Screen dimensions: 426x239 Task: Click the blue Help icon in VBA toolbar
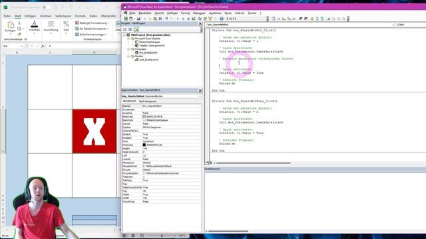222,19
